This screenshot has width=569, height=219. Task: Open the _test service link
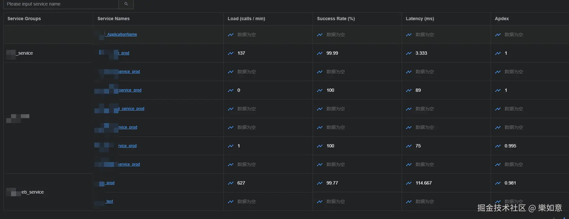(109, 201)
